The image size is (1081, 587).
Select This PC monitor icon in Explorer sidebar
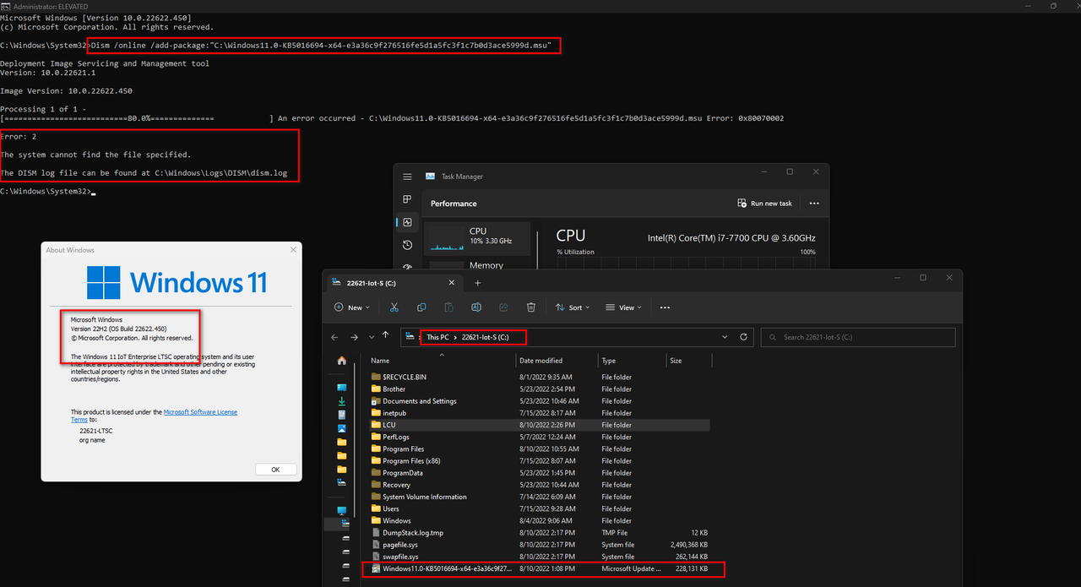click(342, 511)
